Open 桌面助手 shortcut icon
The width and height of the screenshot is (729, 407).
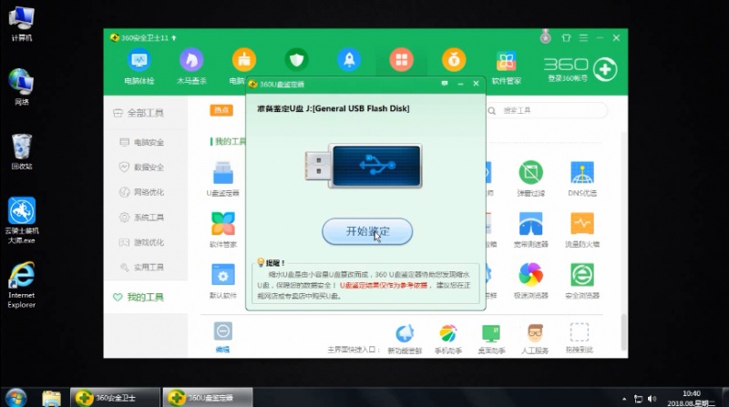point(491,339)
